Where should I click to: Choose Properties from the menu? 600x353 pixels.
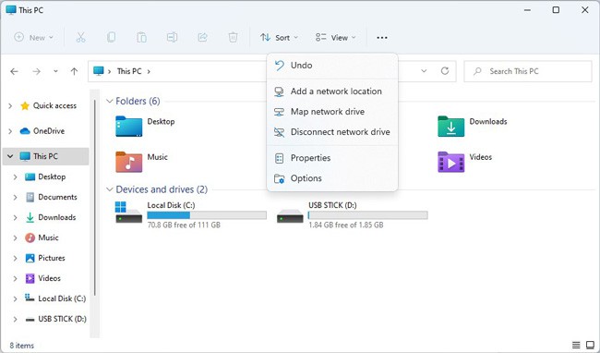pyautogui.click(x=332, y=158)
